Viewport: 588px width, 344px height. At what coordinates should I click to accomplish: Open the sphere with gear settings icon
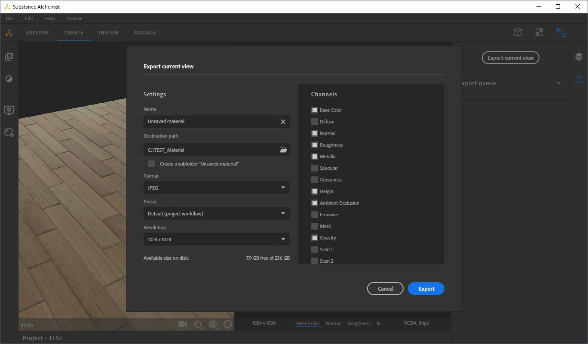tap(9, 132)
